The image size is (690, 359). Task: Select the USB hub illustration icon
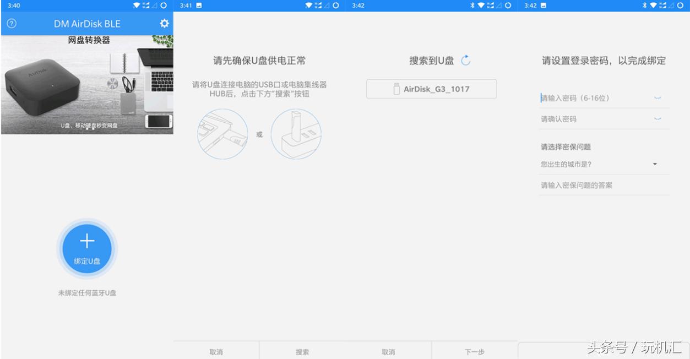pos(296,133)
